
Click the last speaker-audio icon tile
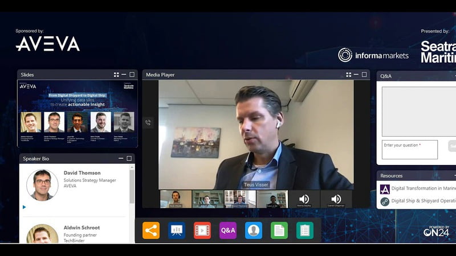pyautogui.click(x=336, y=199)
